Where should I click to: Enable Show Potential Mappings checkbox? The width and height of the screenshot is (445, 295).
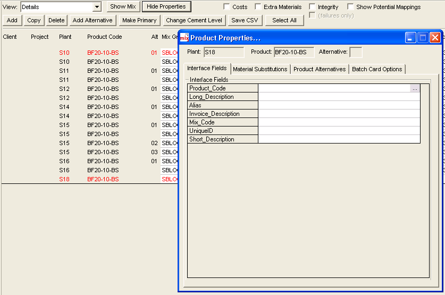coord(351,7)
